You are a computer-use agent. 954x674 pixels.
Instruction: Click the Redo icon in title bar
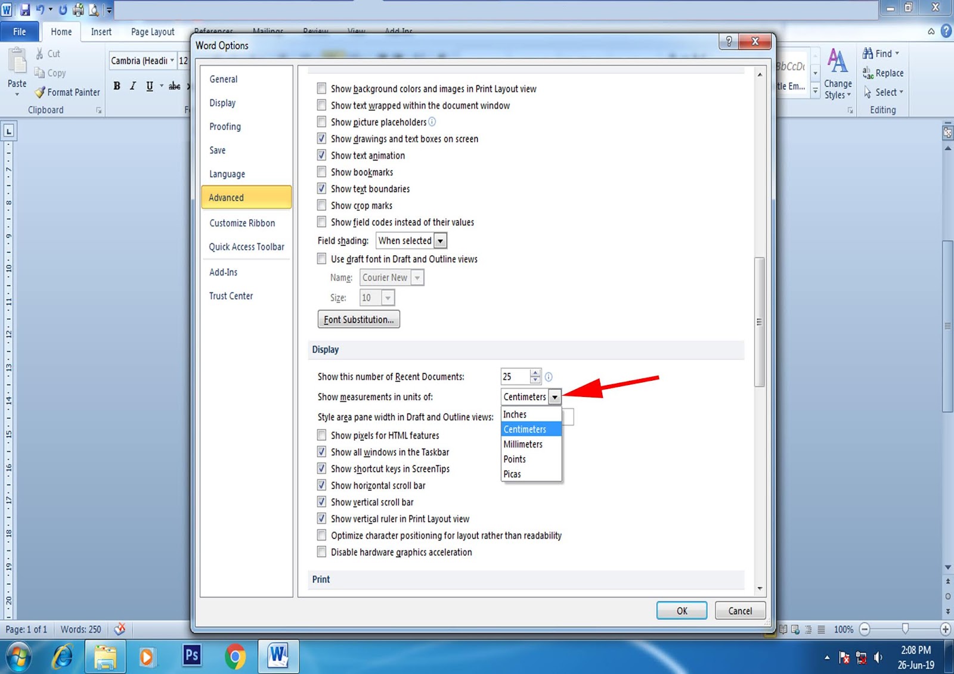coord(63,10)
